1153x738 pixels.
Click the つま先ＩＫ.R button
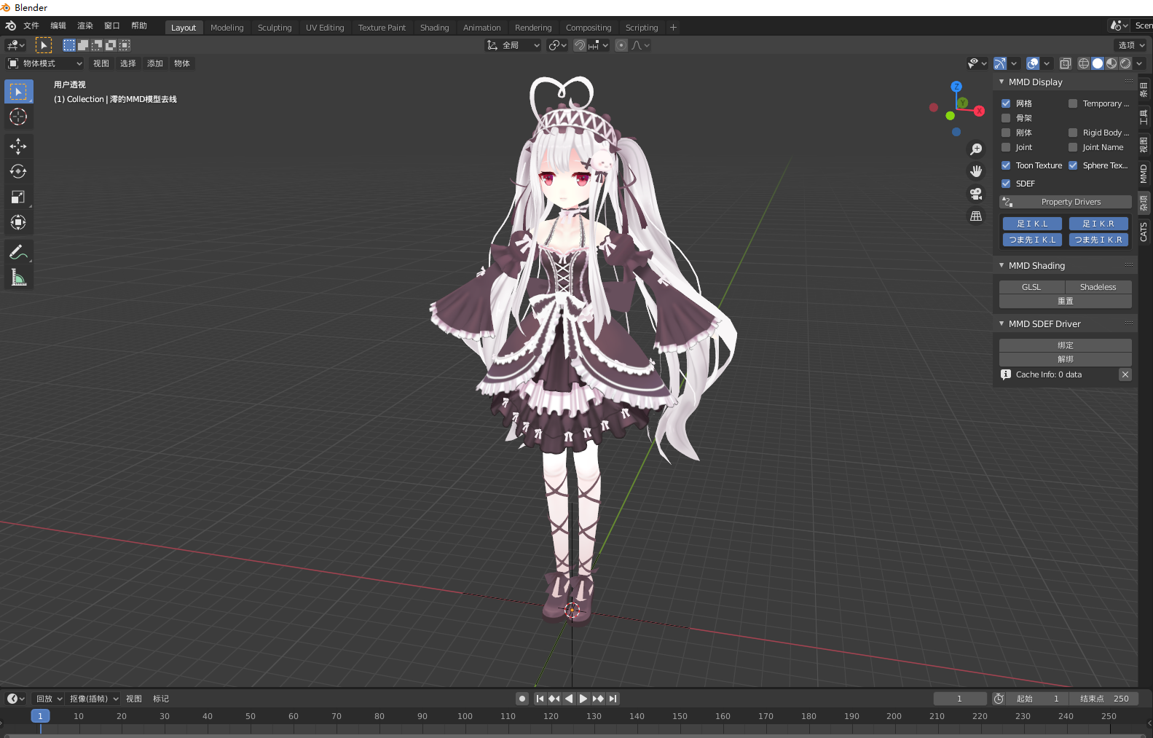click(x=1098, y=240)
